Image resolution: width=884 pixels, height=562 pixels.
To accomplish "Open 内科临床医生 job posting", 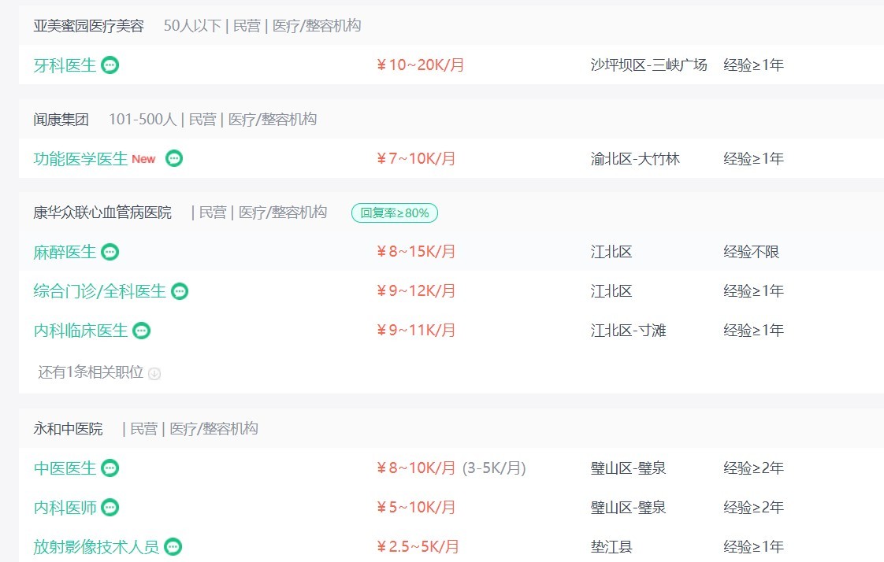I will coord(80,331).
